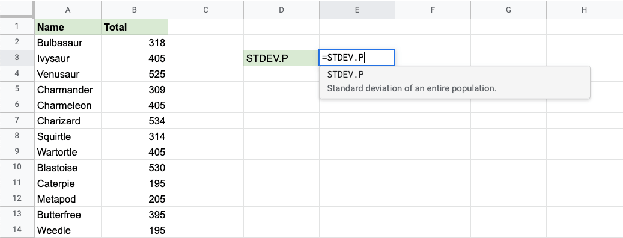Click the Charizard name cell

[68, 121]
